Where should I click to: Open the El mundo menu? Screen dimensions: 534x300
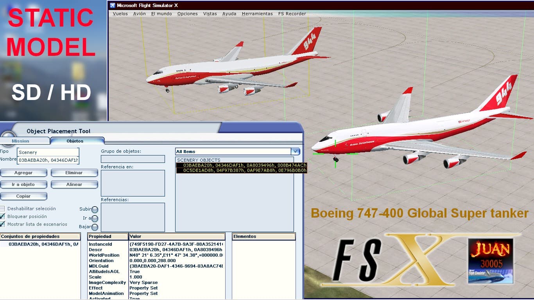[x=161, y=14]
